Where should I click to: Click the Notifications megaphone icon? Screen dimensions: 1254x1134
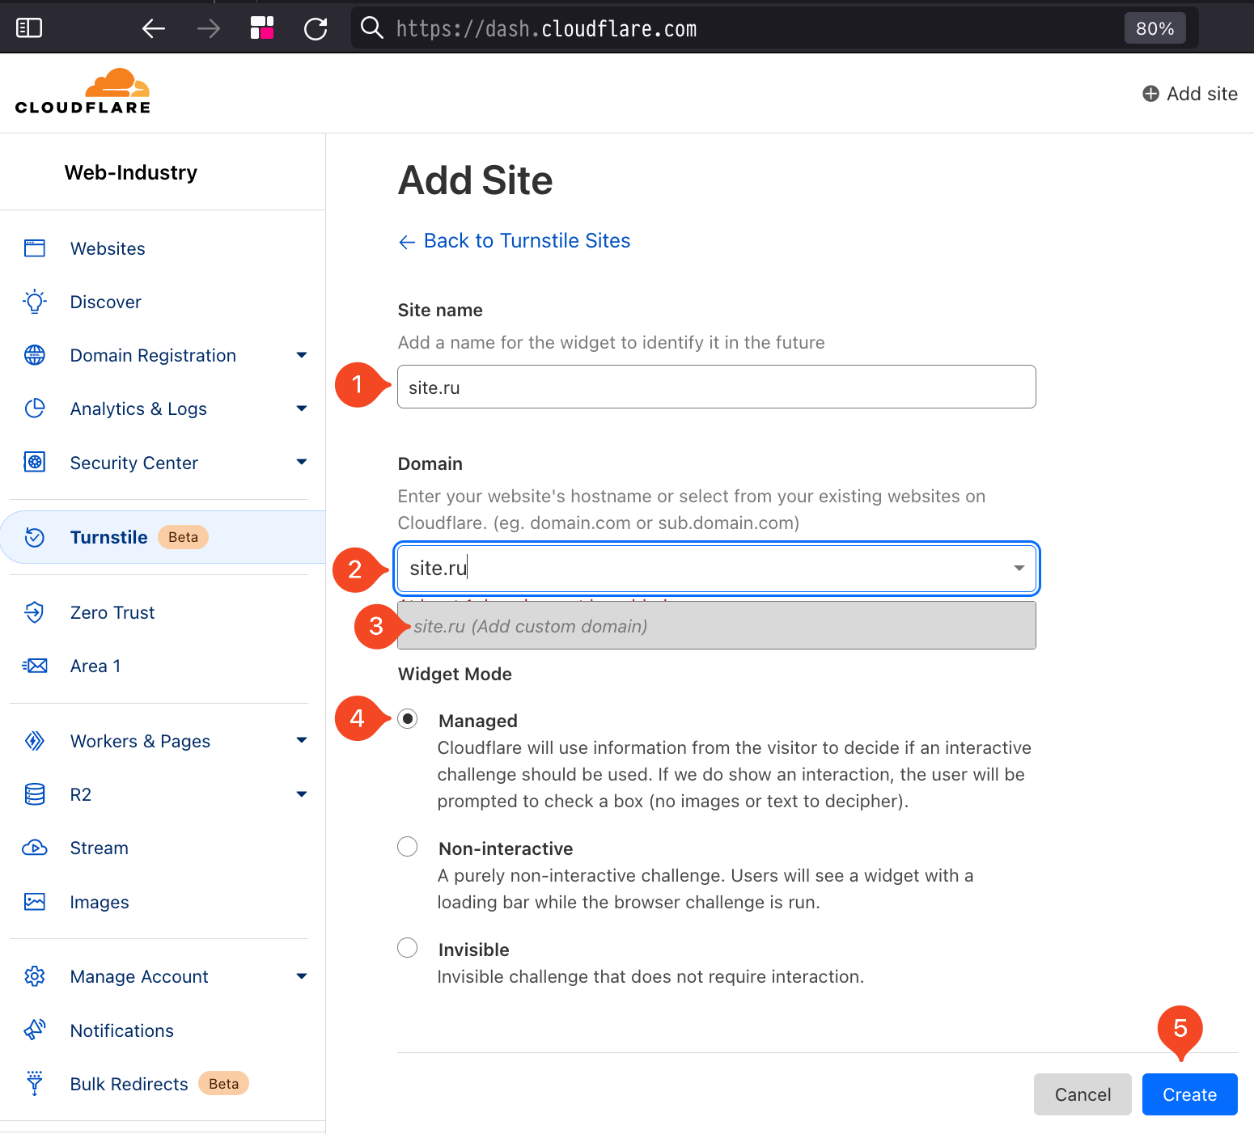coord(35,1030)
